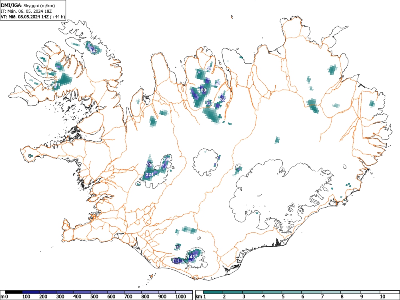
Task: Click the '100' label in the m legend
Action: point(26,296)
